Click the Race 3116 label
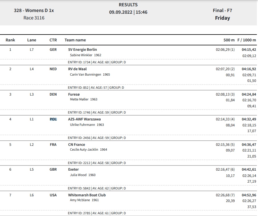The height and width of the screenshot is (216, 258). tap(34, 18)
